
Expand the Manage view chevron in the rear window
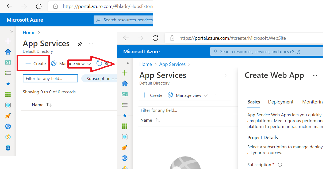click(89, 64)
